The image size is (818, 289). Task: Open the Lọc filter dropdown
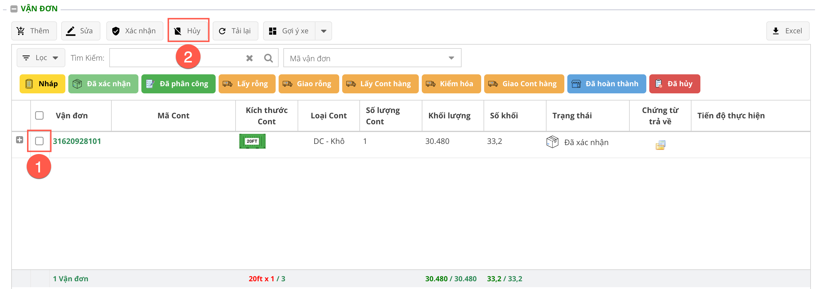41,58
